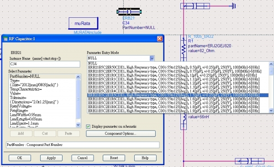Screen dimensions: 274x167
Task: Confirm dialog with OK button
Action: point(20,158)
